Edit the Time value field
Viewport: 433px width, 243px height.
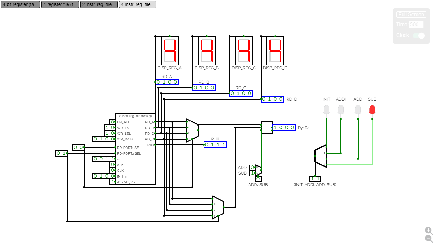416,25
